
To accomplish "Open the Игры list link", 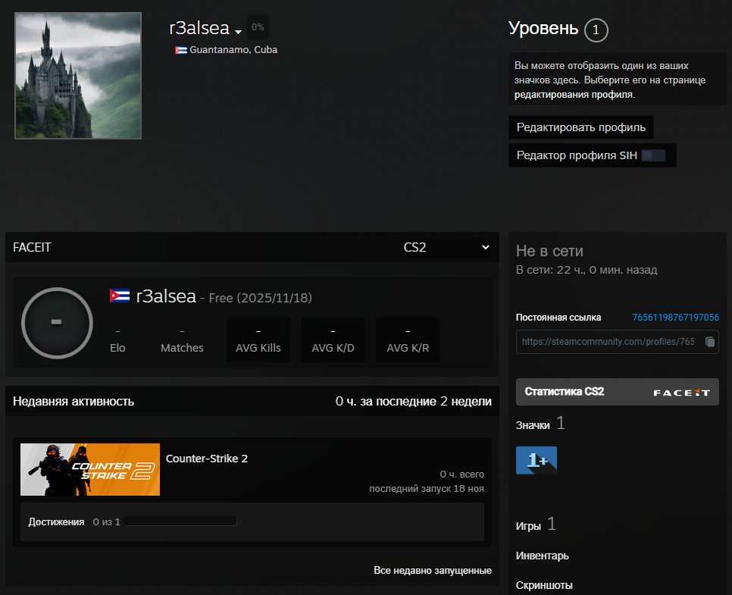I will click(x=529, y=525).
